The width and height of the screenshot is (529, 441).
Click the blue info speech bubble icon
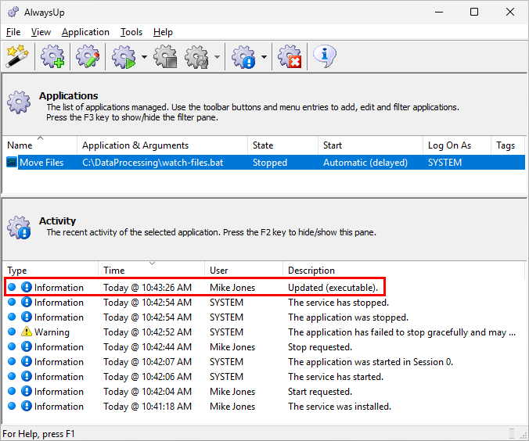coord(325,56)
